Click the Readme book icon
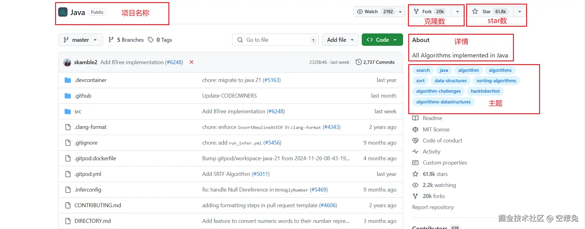Image resolution: width=585 pixels, height=229 pixels. point(415,118)
